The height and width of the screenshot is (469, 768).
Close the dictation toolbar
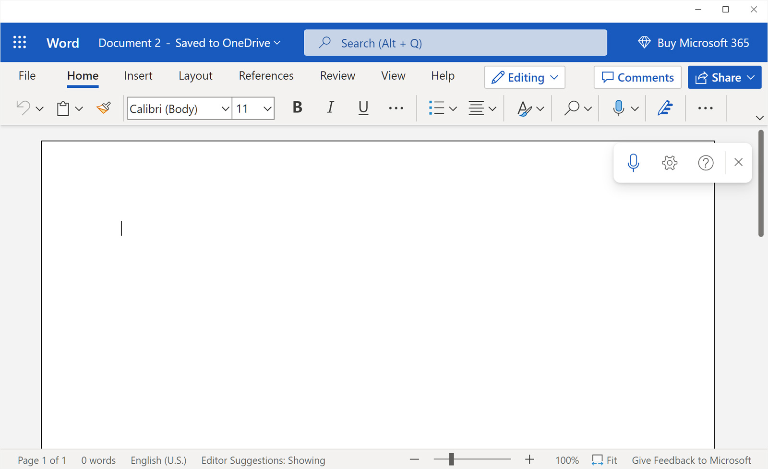(739, 162)
